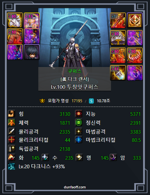Viewport: 150px width, 195px height.
Task: Click the +11 white bottle item icon
Action: (118, 73)
